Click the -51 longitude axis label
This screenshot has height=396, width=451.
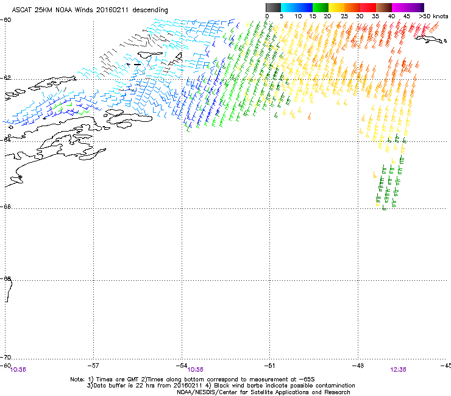click(269, 366)
